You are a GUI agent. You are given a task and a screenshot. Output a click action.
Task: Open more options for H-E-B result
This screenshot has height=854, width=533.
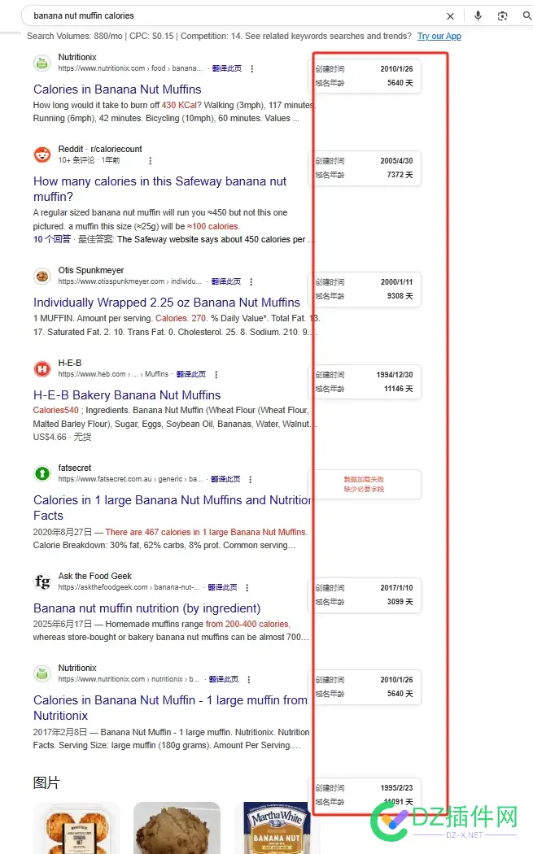pyautogui.click(x=216, y=375)
